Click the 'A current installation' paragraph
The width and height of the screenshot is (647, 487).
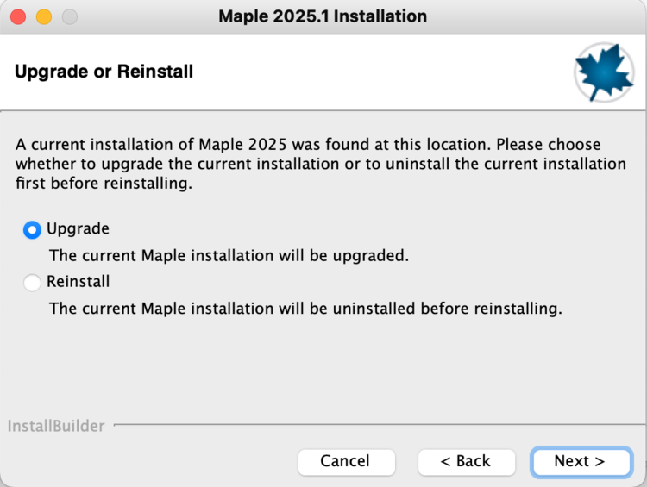pos(321,164)
